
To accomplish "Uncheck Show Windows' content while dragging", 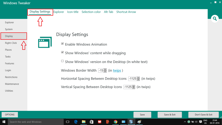I will click(62, 52).
